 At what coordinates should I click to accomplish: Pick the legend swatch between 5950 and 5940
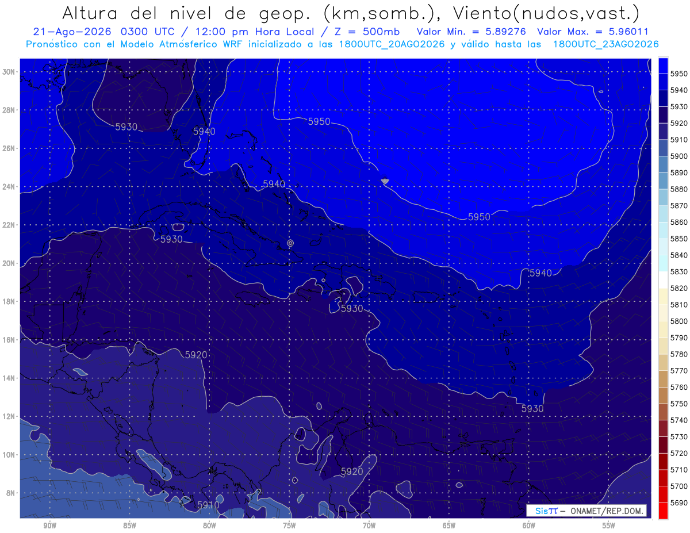(x=663, y=82)
